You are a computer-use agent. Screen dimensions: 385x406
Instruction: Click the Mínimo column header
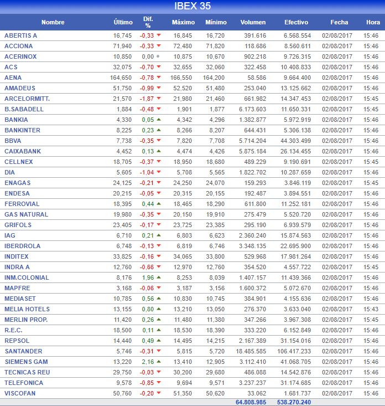pos(216,22)
